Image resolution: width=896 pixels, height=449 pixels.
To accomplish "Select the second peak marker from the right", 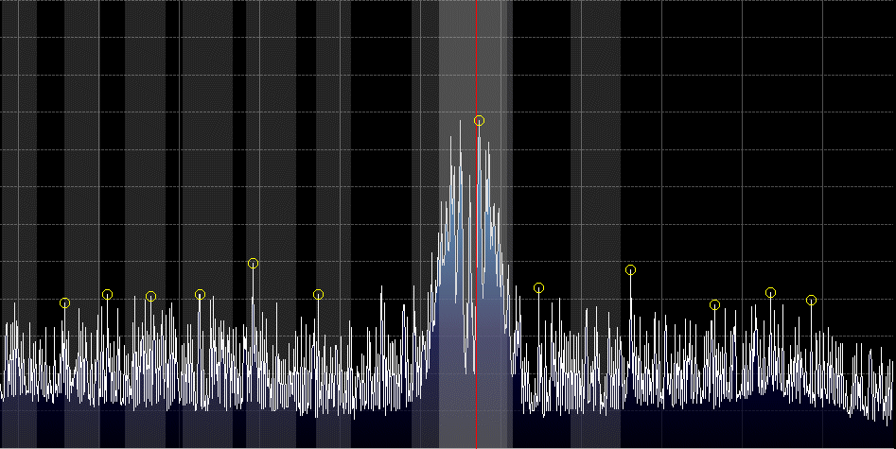I will coord(770,293).
